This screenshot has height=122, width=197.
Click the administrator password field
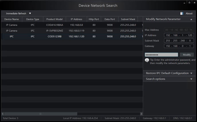pos(161,55)
